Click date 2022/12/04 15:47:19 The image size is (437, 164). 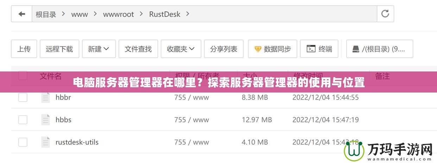(326, 120)
